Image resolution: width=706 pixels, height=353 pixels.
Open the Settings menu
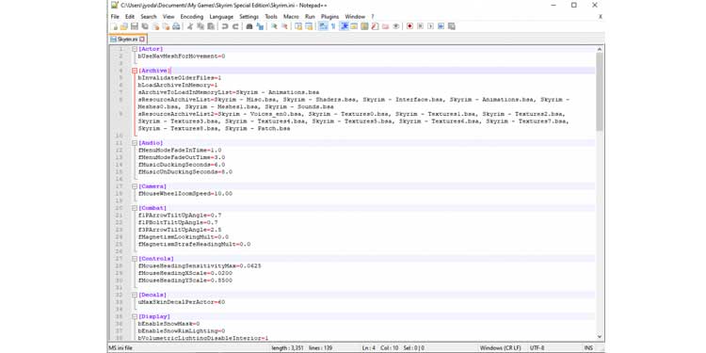[249, 17]
